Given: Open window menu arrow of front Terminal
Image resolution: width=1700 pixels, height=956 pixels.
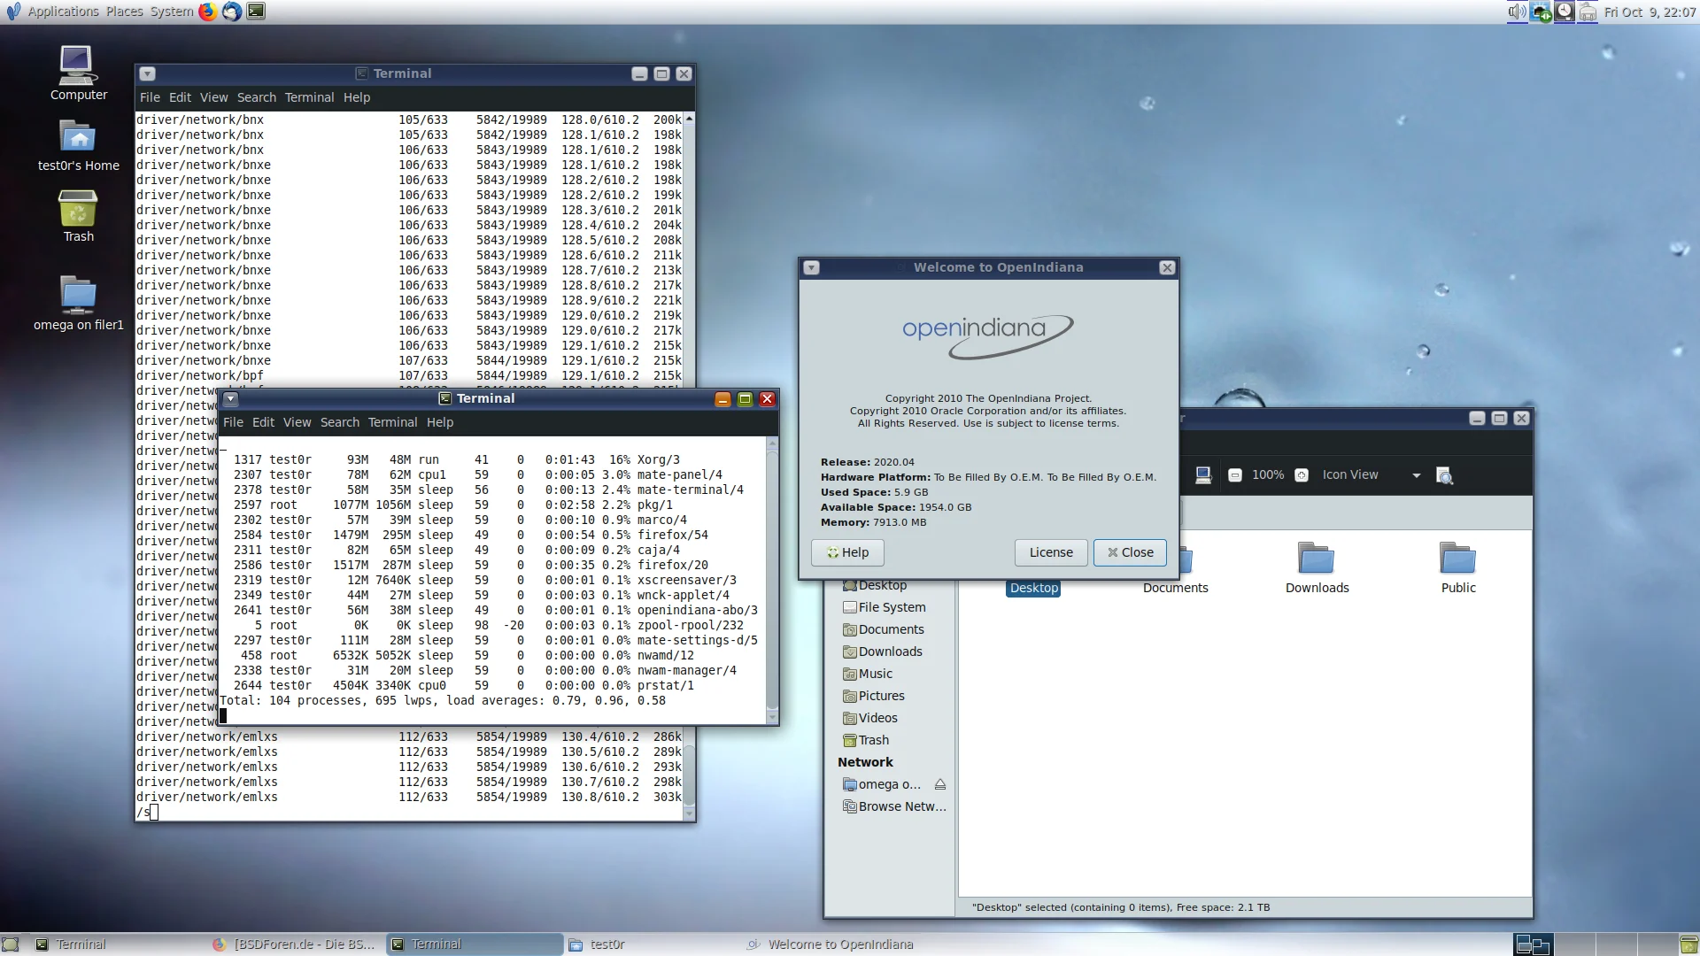Looking at the screenshot, I should tap(230, 399).
